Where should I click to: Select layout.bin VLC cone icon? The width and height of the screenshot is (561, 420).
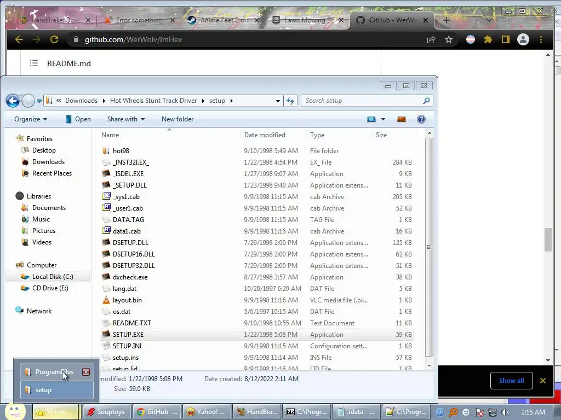click(106, 300)
